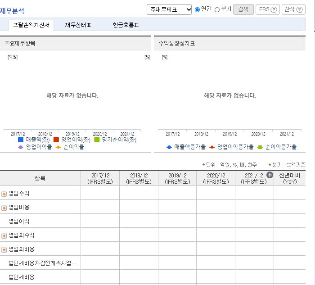Click the 수익성장성지표 panel title
Screen dimensions: 315x285
pyautogui.click(x=177, y=43)
